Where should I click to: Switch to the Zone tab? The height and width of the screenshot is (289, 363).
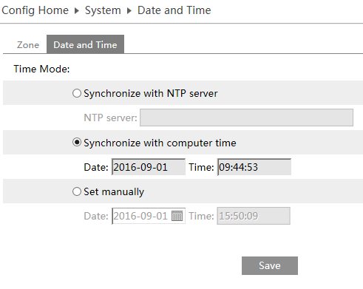coord(28,45)
